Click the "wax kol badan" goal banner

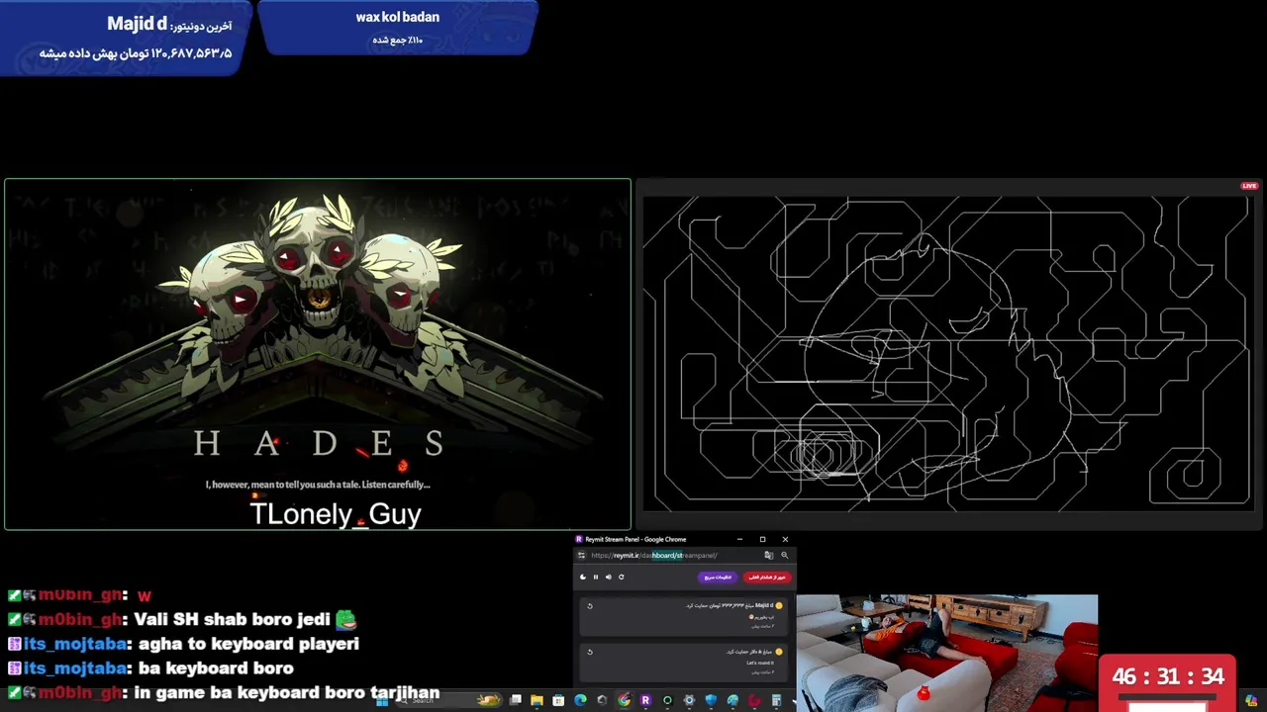[398, 28]
